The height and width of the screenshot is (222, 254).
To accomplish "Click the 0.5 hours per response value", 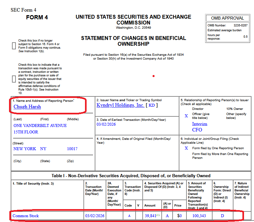I will [245, 37].
